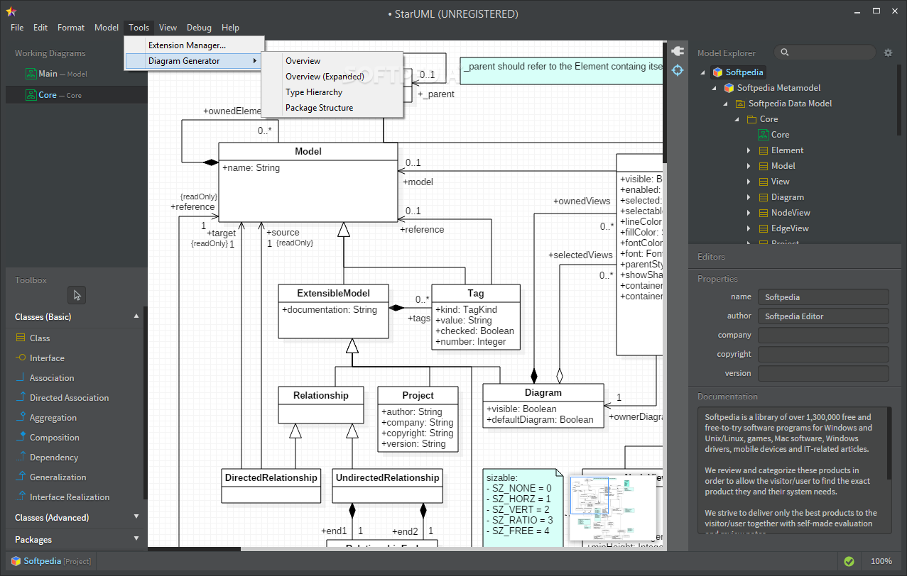Viewport: 907px width, 576px height.
Task: Collapse the Classes (Basic) toolbox section
Action: pyautogui.click(x=136, y=316)
